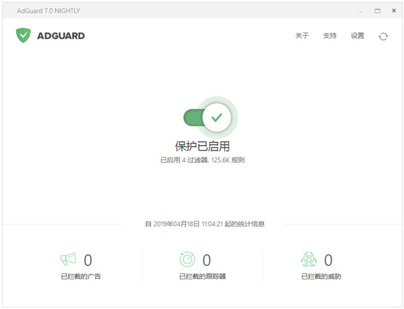Click the AdGuard 7.0 NIGHTLY window title
This screenshot has height=309, width=404.
(x=48, y=11)
